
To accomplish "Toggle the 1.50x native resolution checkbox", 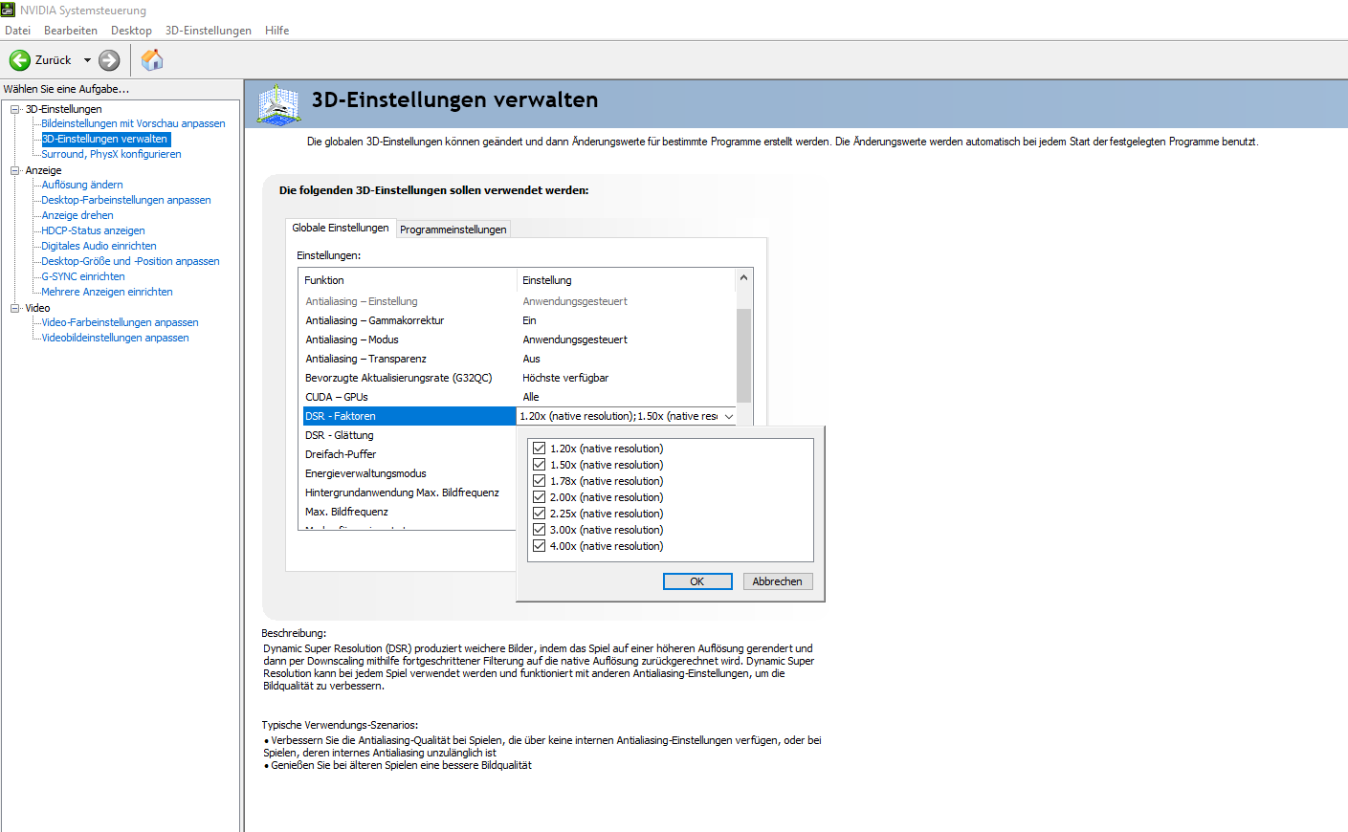I will point(540,465).
